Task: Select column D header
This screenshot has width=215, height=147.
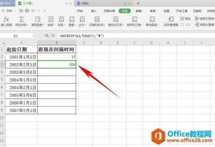Action: pyautogui.click(x=101, y=43)
